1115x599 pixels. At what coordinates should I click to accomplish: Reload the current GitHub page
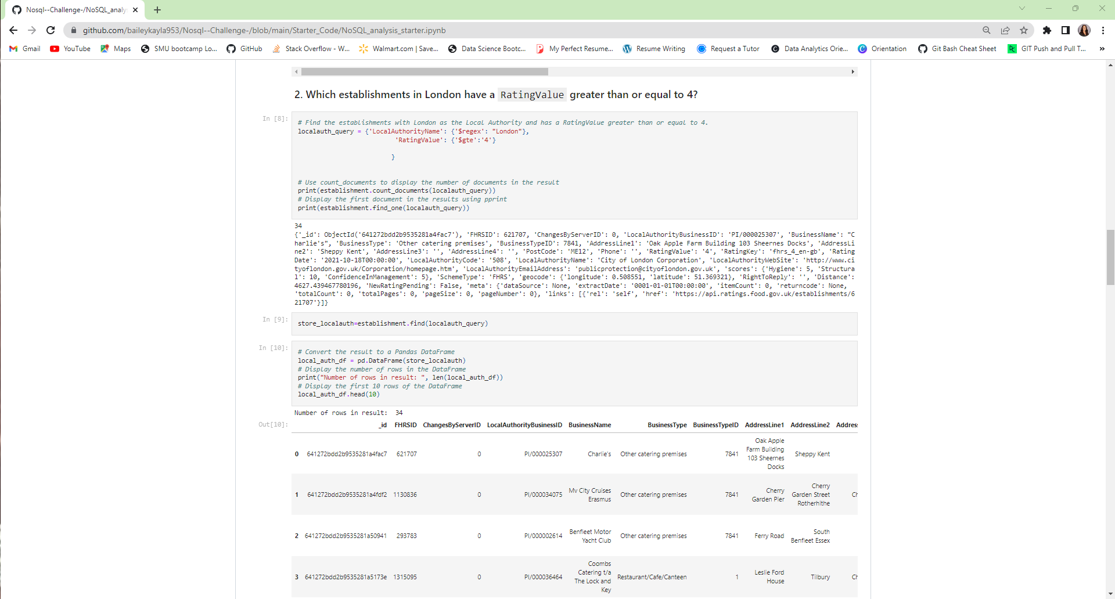coord(51,30)
